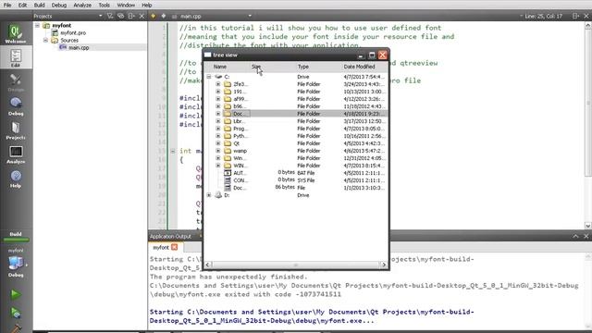Open the Projects view dropdown
The width and height of the screenshot is (592, 333).
pos(101,16)
